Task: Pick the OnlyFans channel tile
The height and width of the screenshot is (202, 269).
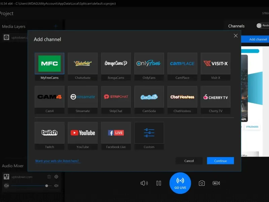Action: click(149, 66)
